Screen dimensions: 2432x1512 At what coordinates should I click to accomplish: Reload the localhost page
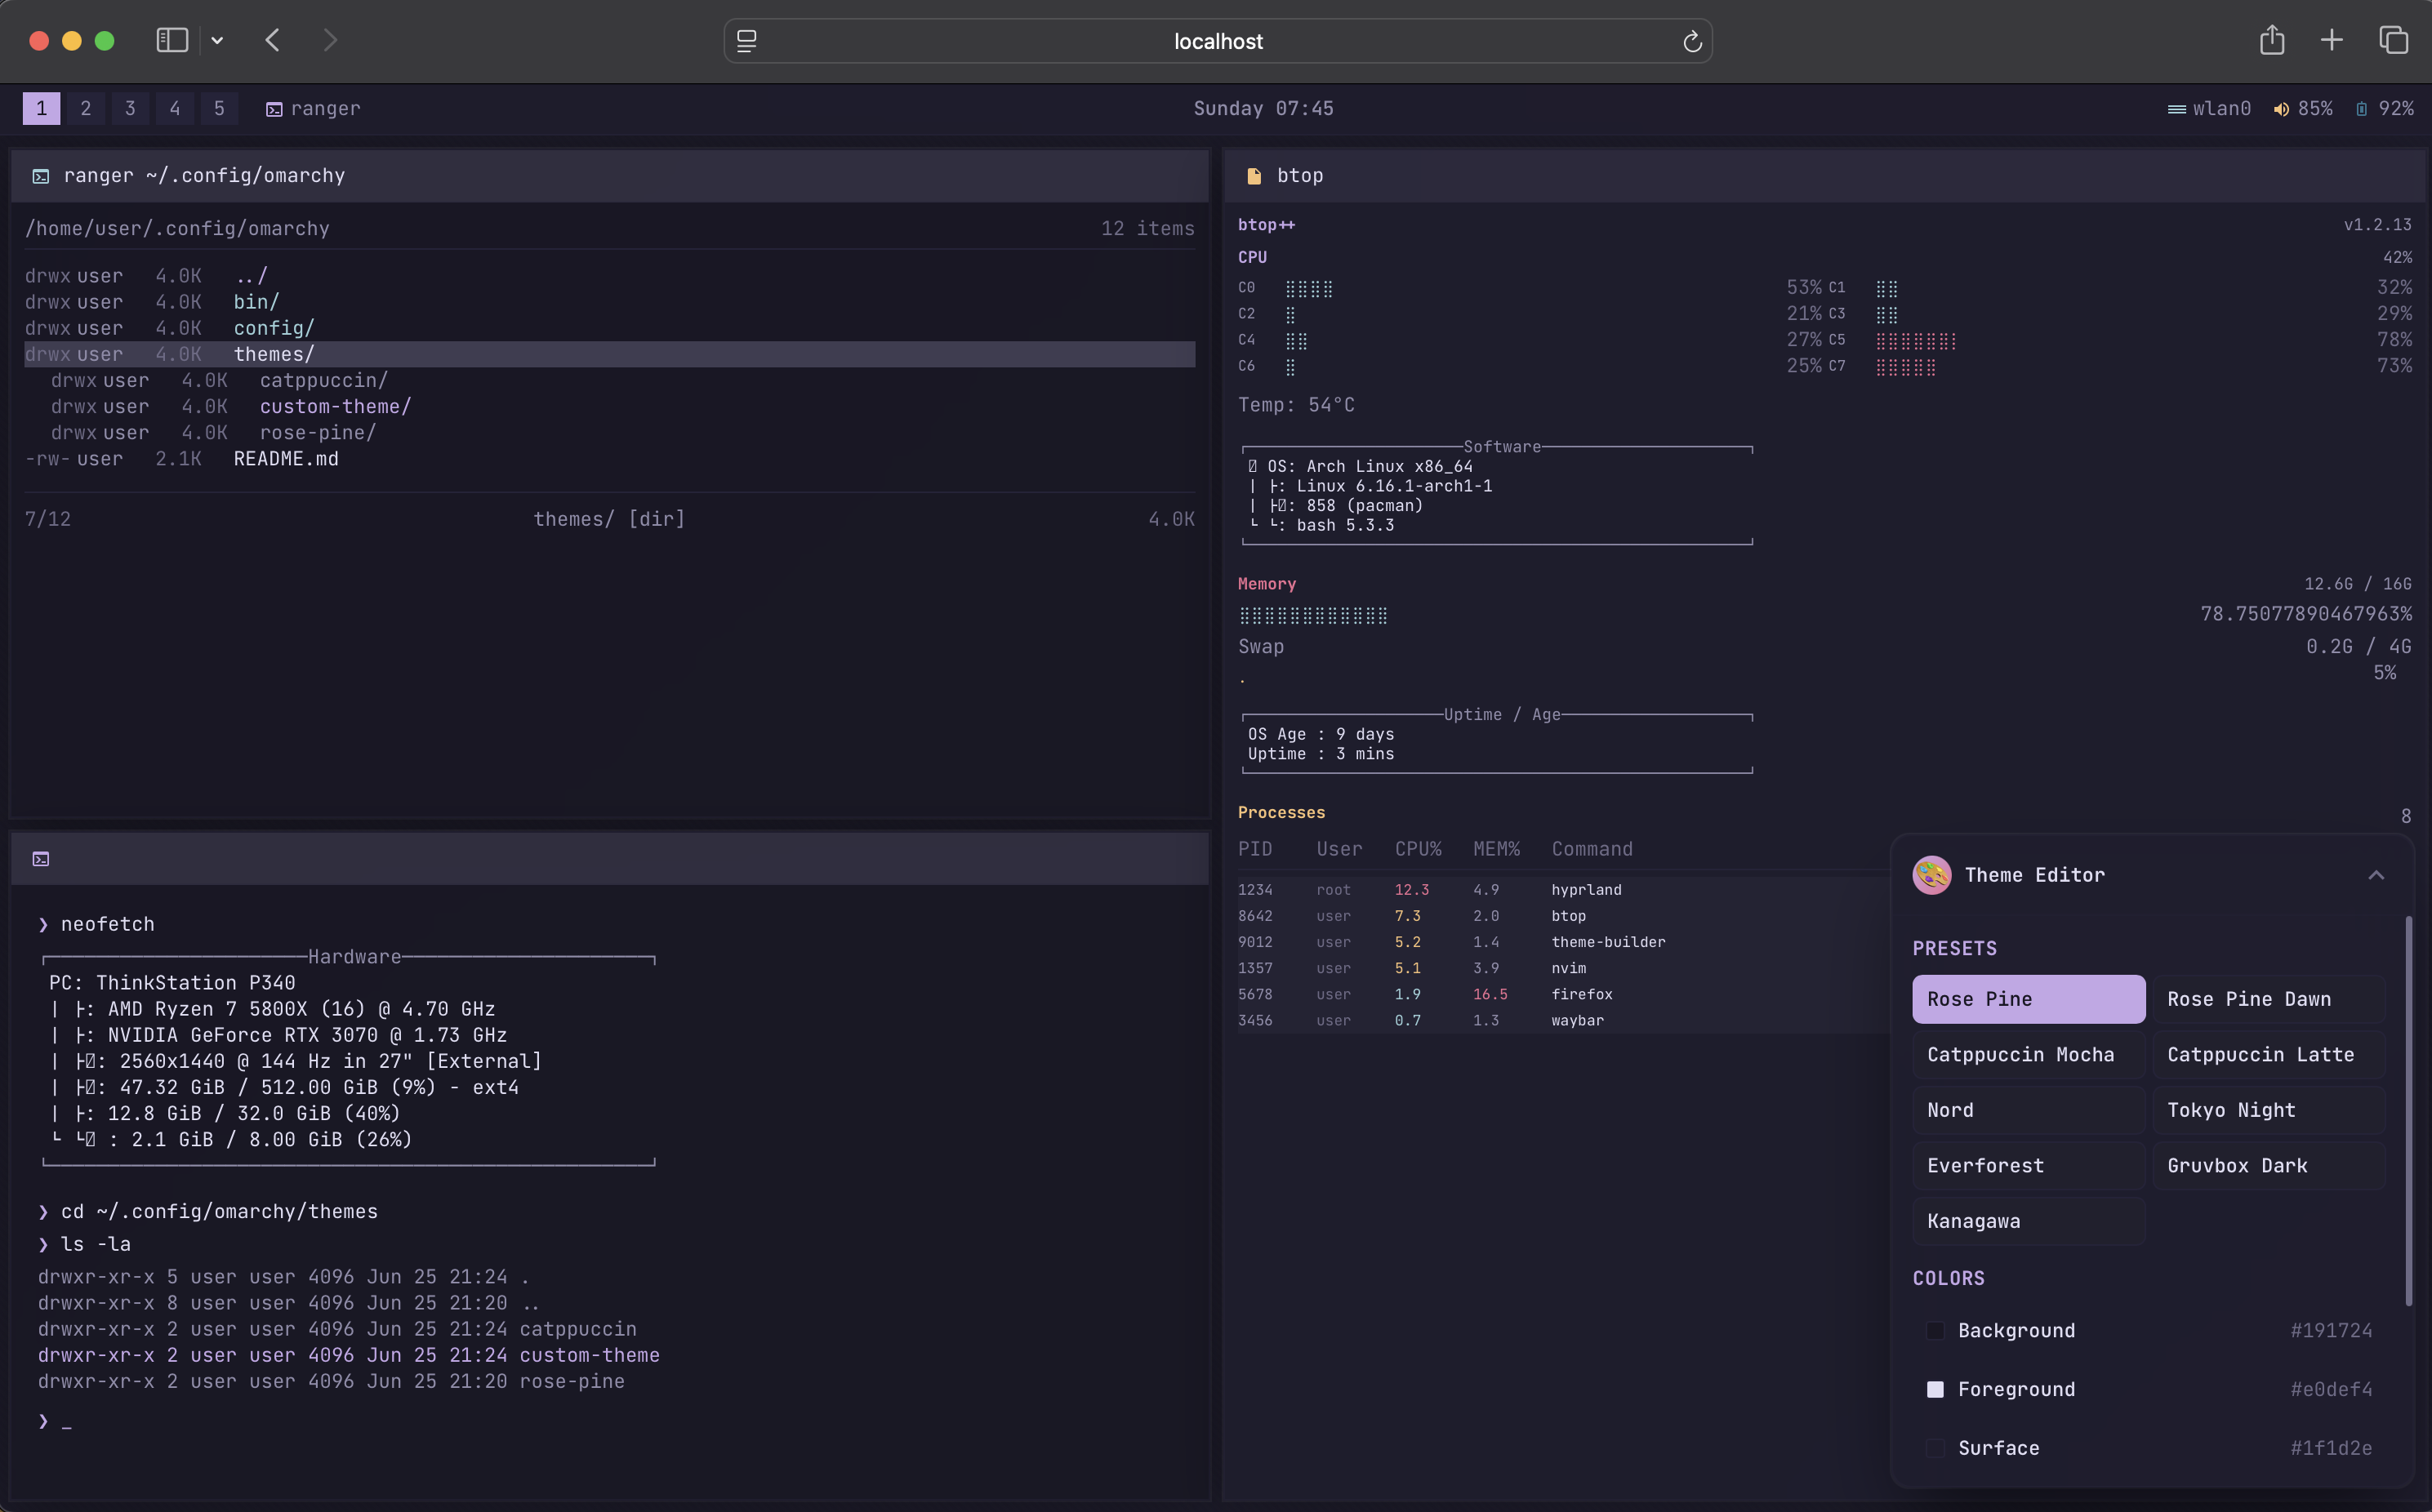click(1692, 42)
